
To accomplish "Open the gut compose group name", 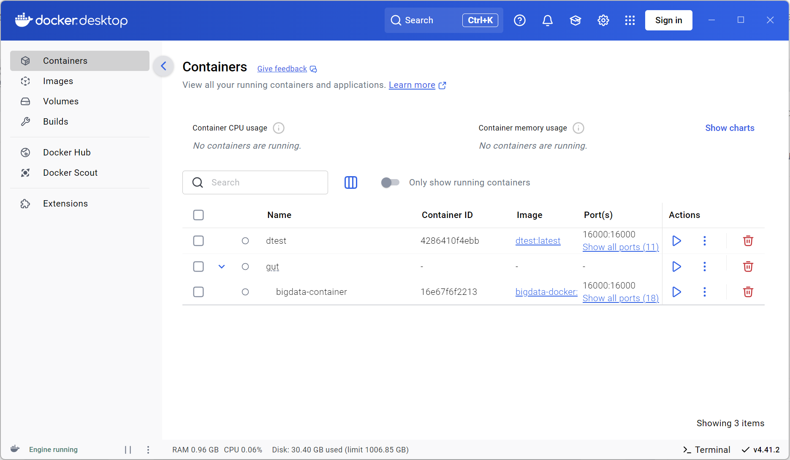I will pos(272,267).
